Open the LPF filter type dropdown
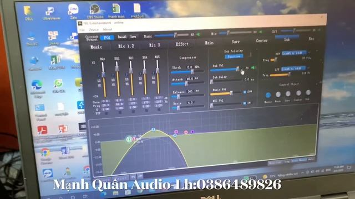This screenshot has width=355, height=199. tap(293, 69)
